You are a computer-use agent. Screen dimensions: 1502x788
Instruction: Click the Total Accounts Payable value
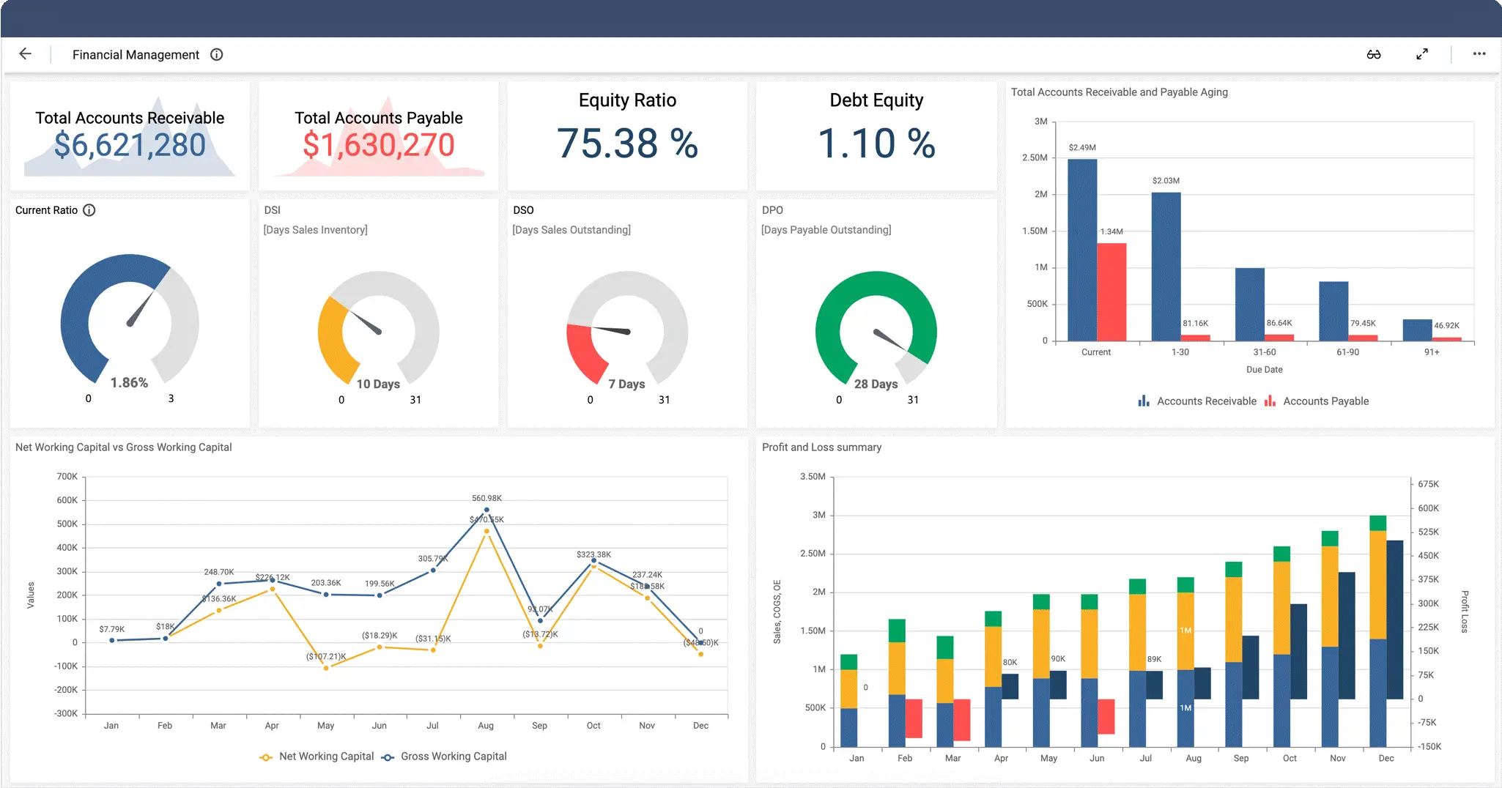(378, 144)
